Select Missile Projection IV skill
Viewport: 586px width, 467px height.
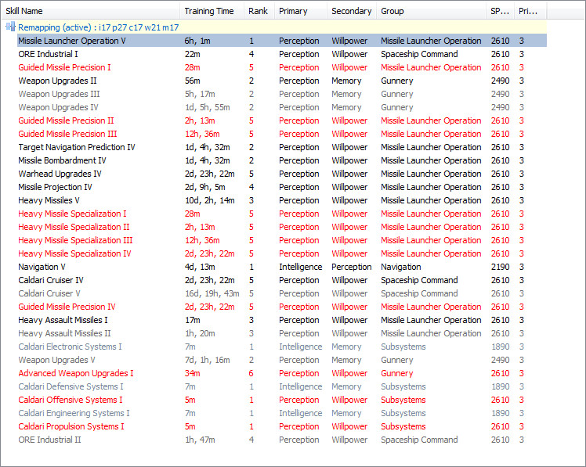pos(55,188)
